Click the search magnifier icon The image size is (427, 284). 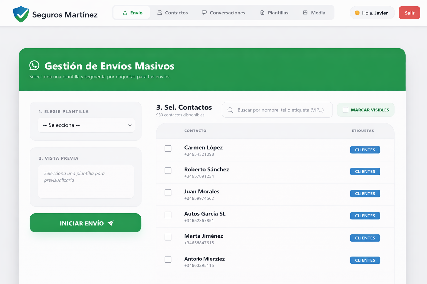tap(230, 110)
